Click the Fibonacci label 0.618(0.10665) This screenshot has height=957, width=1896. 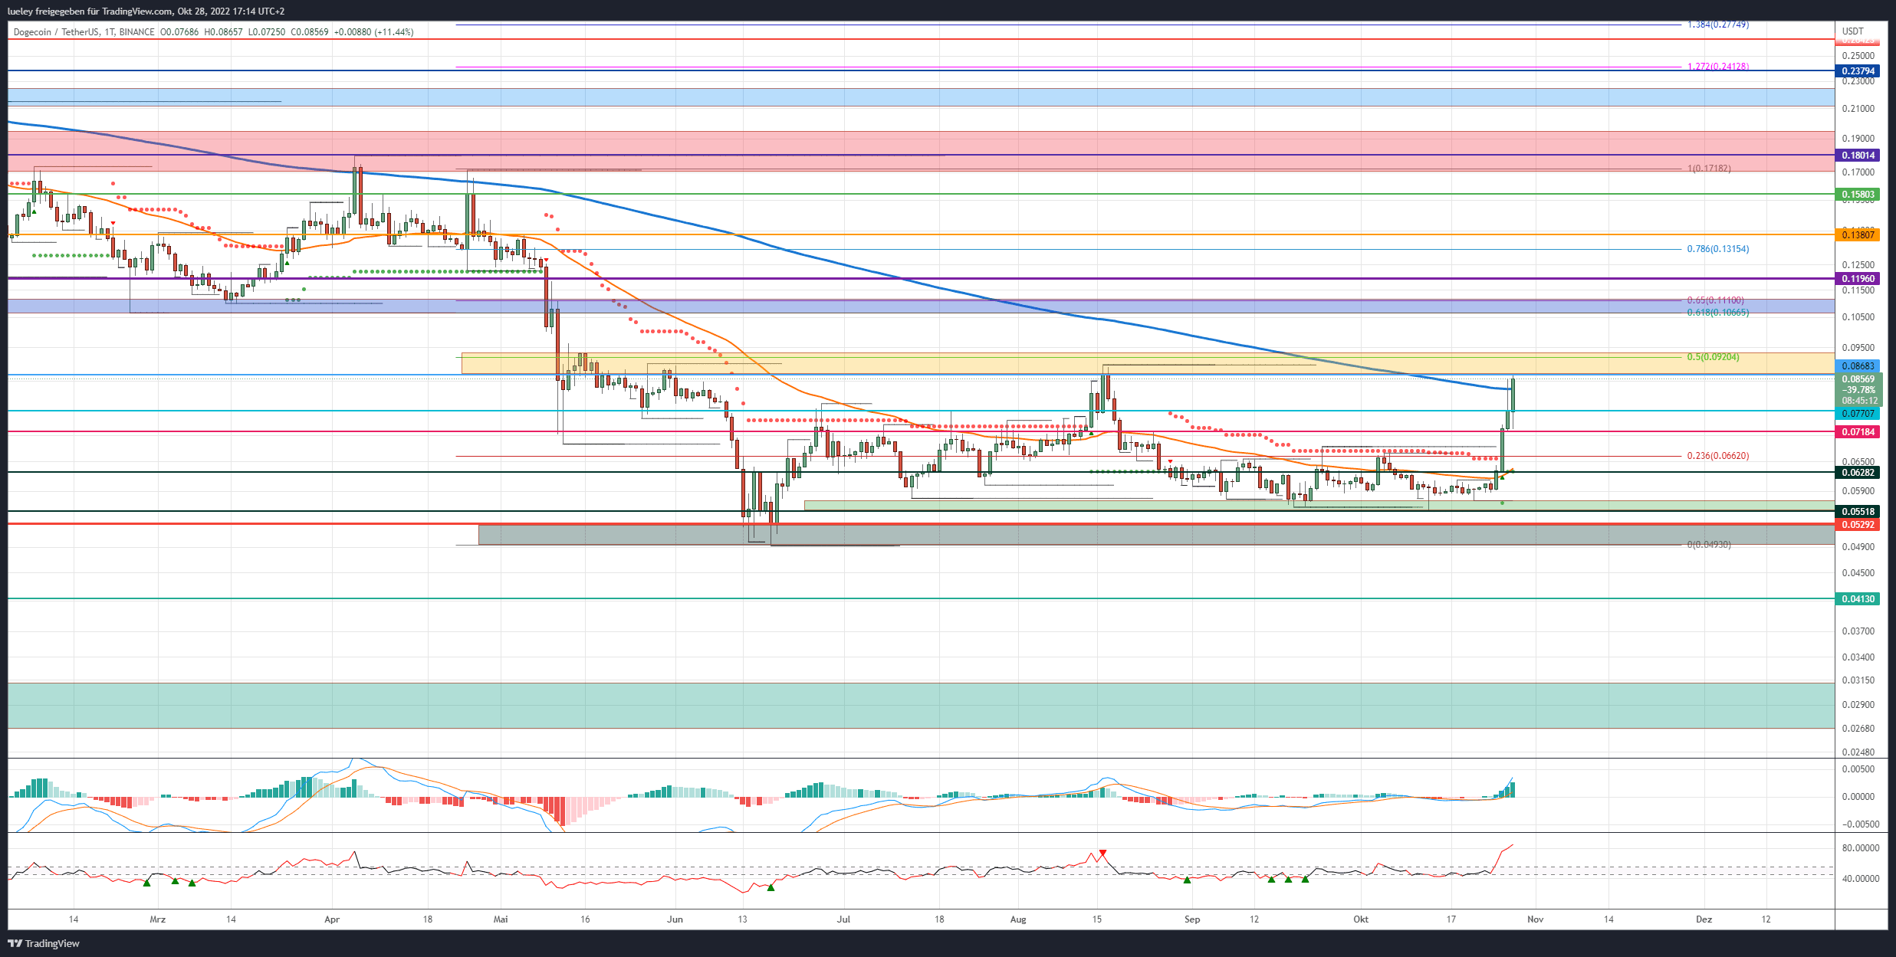tap(1718, 313)
